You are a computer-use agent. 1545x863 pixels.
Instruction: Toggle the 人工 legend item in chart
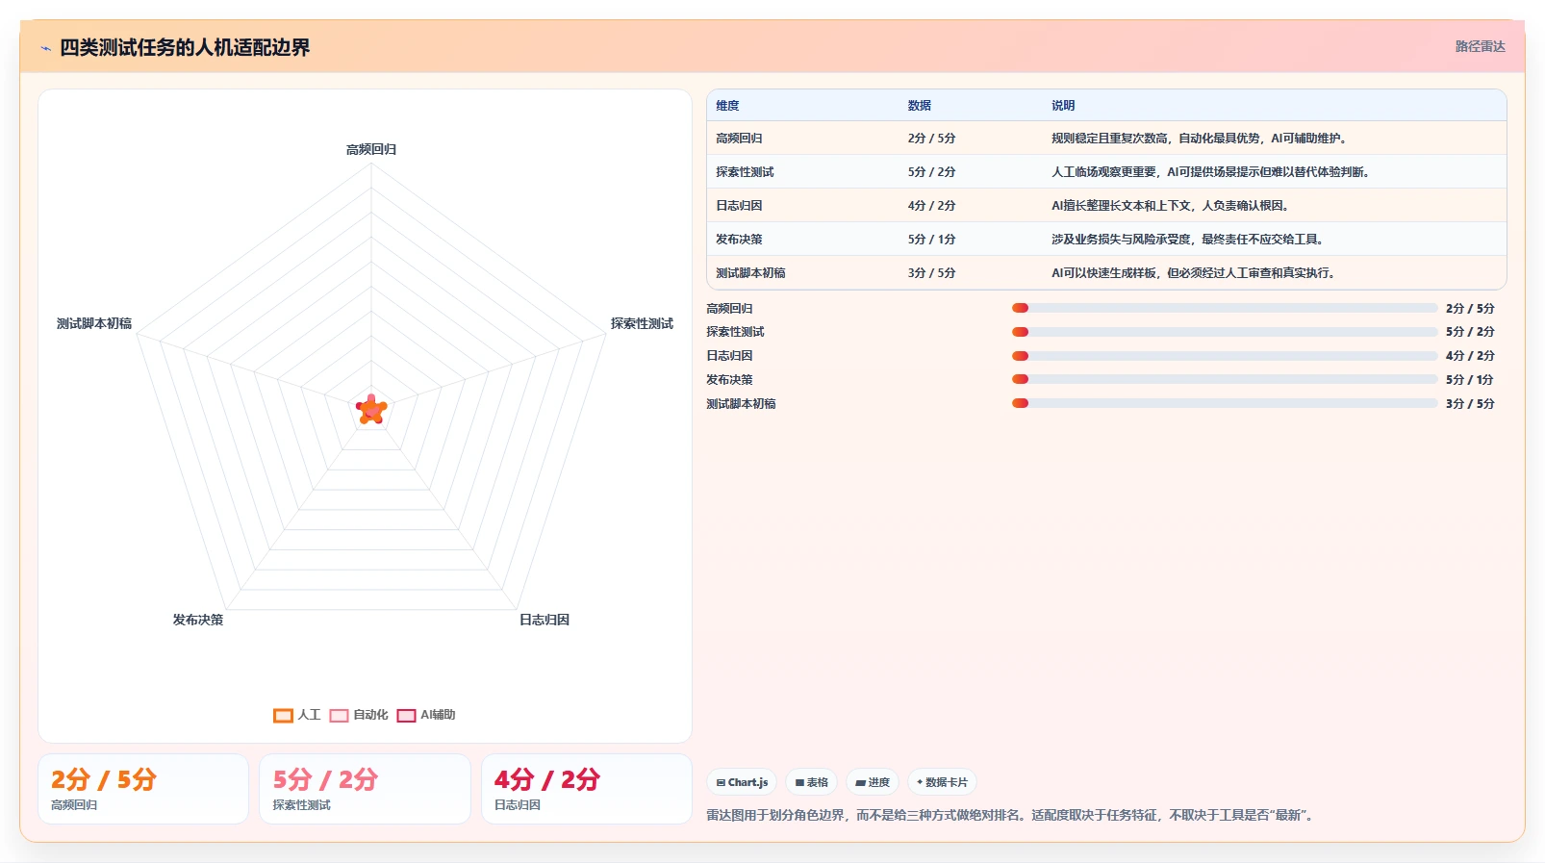(x=296, y=715)
